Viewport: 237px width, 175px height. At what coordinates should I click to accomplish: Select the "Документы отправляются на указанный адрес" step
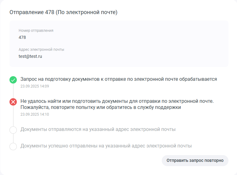(98, 129)
